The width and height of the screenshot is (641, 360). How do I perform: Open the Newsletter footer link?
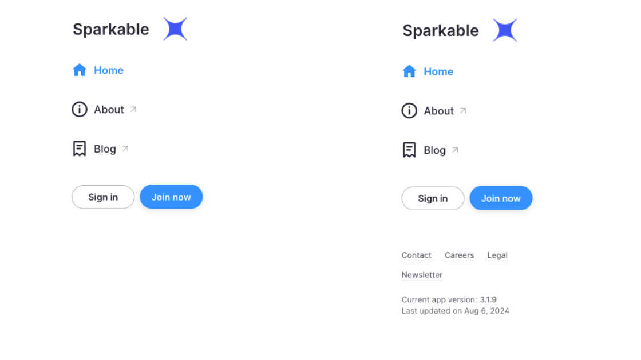click(x=422, y=275)
